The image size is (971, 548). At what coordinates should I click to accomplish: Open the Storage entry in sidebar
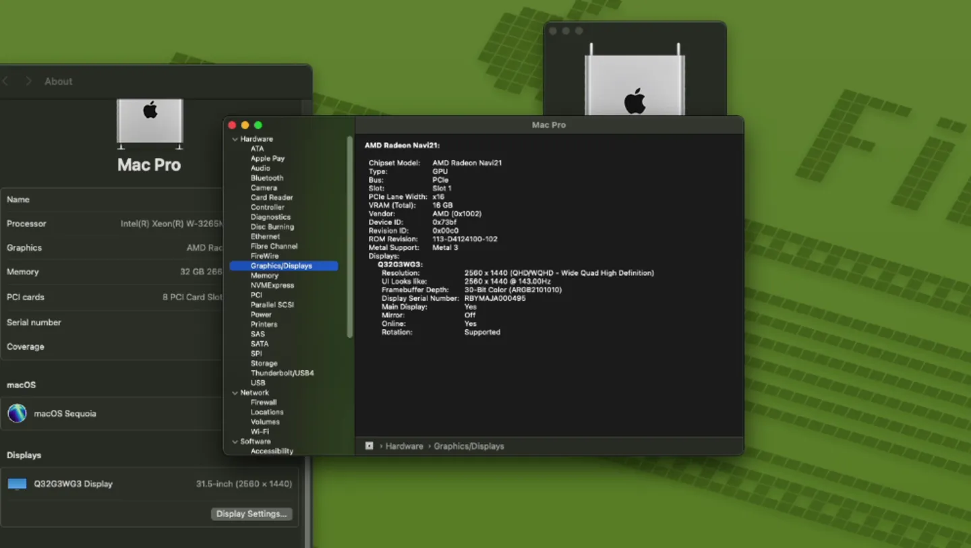tap(264, 363)
